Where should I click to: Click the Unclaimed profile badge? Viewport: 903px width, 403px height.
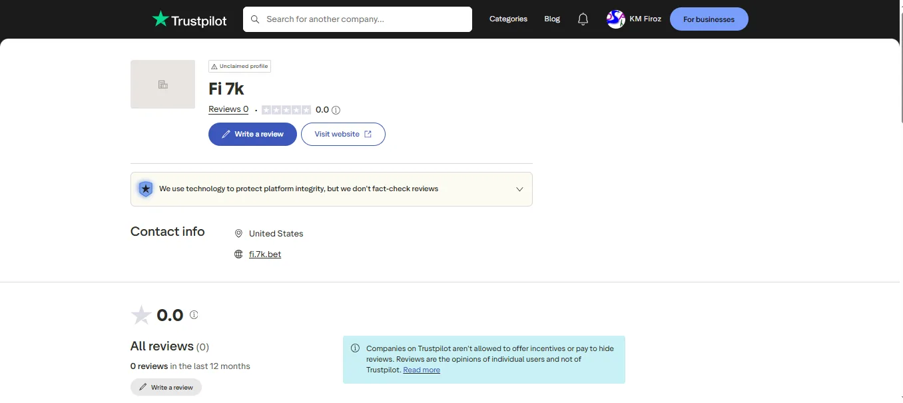click(240, 67)
